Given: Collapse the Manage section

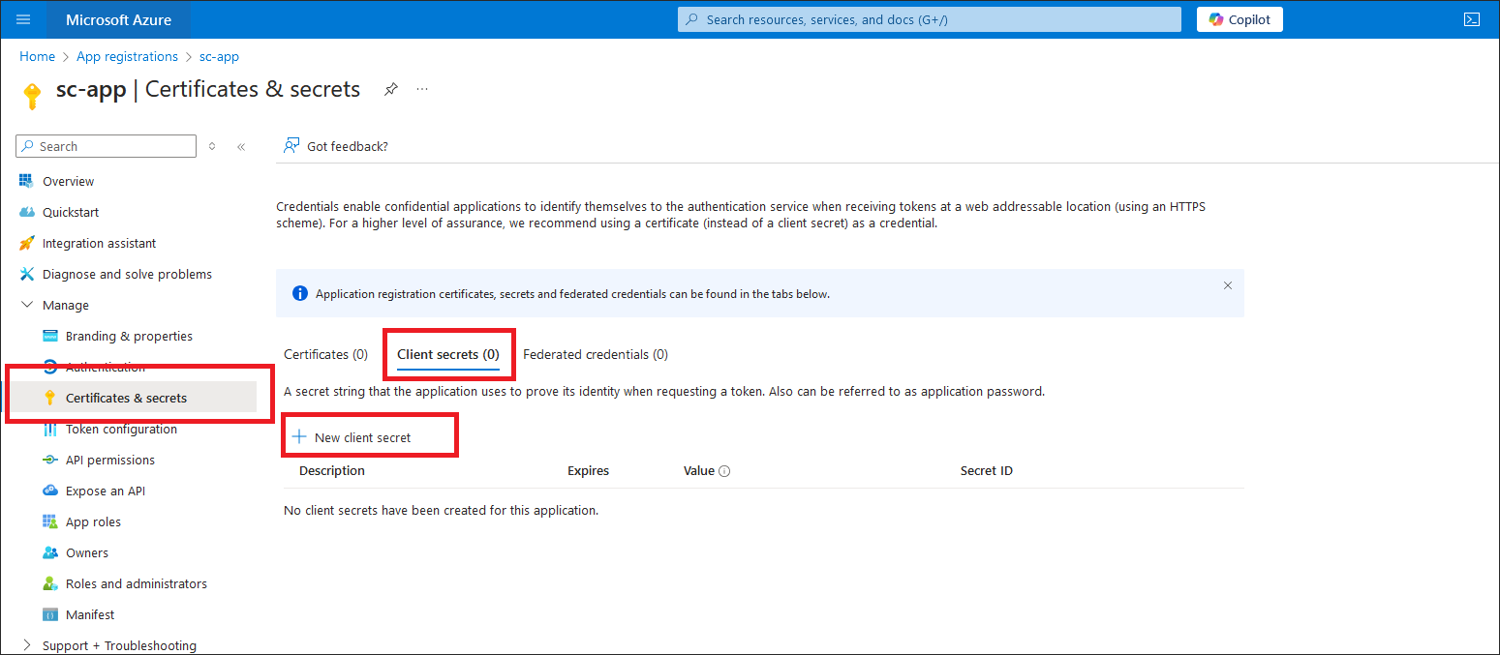Looking at the screenshot, I should click(x=27, y=305).
